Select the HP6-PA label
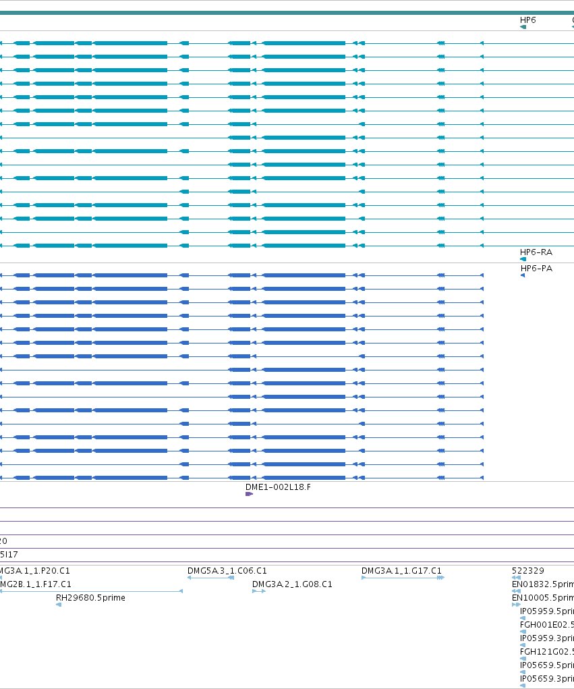Viewport: 574px width, 689px height. pyautogui.click(x=536, y=269)
